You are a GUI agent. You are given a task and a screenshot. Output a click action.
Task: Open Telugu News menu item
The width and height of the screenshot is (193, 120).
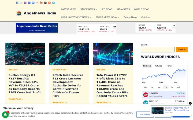(130, 17)
